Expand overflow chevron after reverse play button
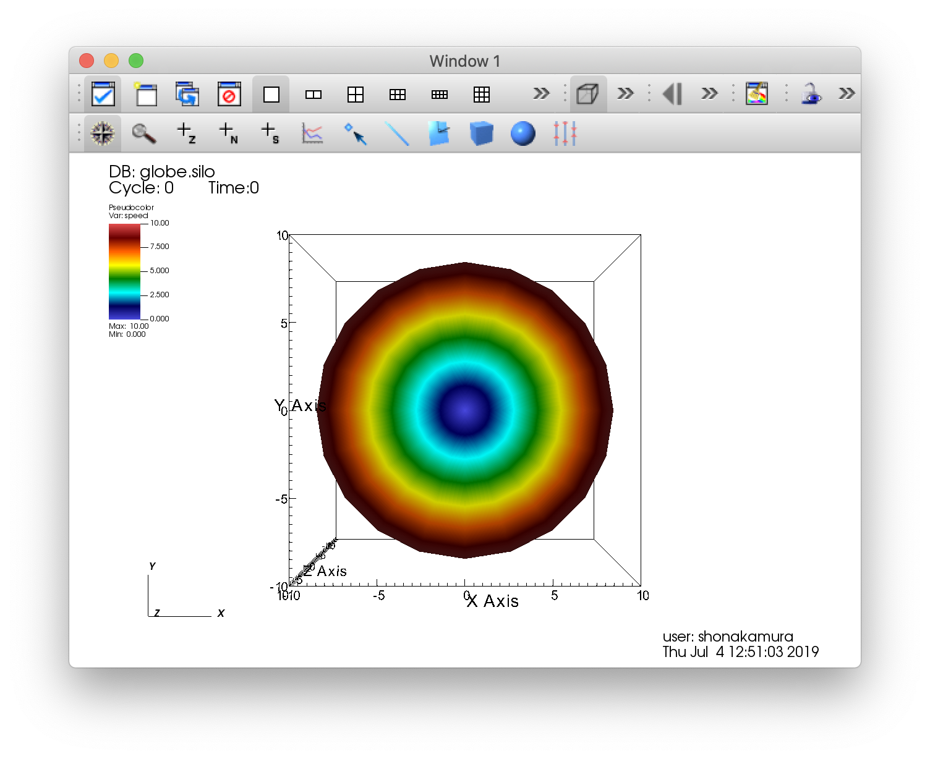Screen dimensions: 930x759 709,94
